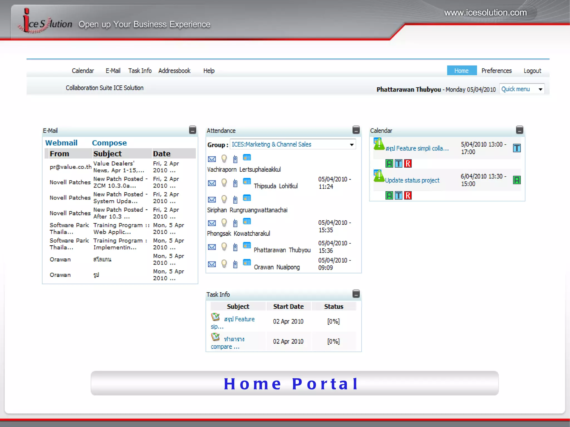
Task: Open the Group dropdown ICES:Marketing & Channel Sales
Action: click(293, 144)
